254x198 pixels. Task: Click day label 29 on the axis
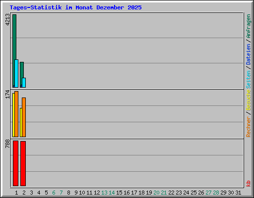coord(223,193)
